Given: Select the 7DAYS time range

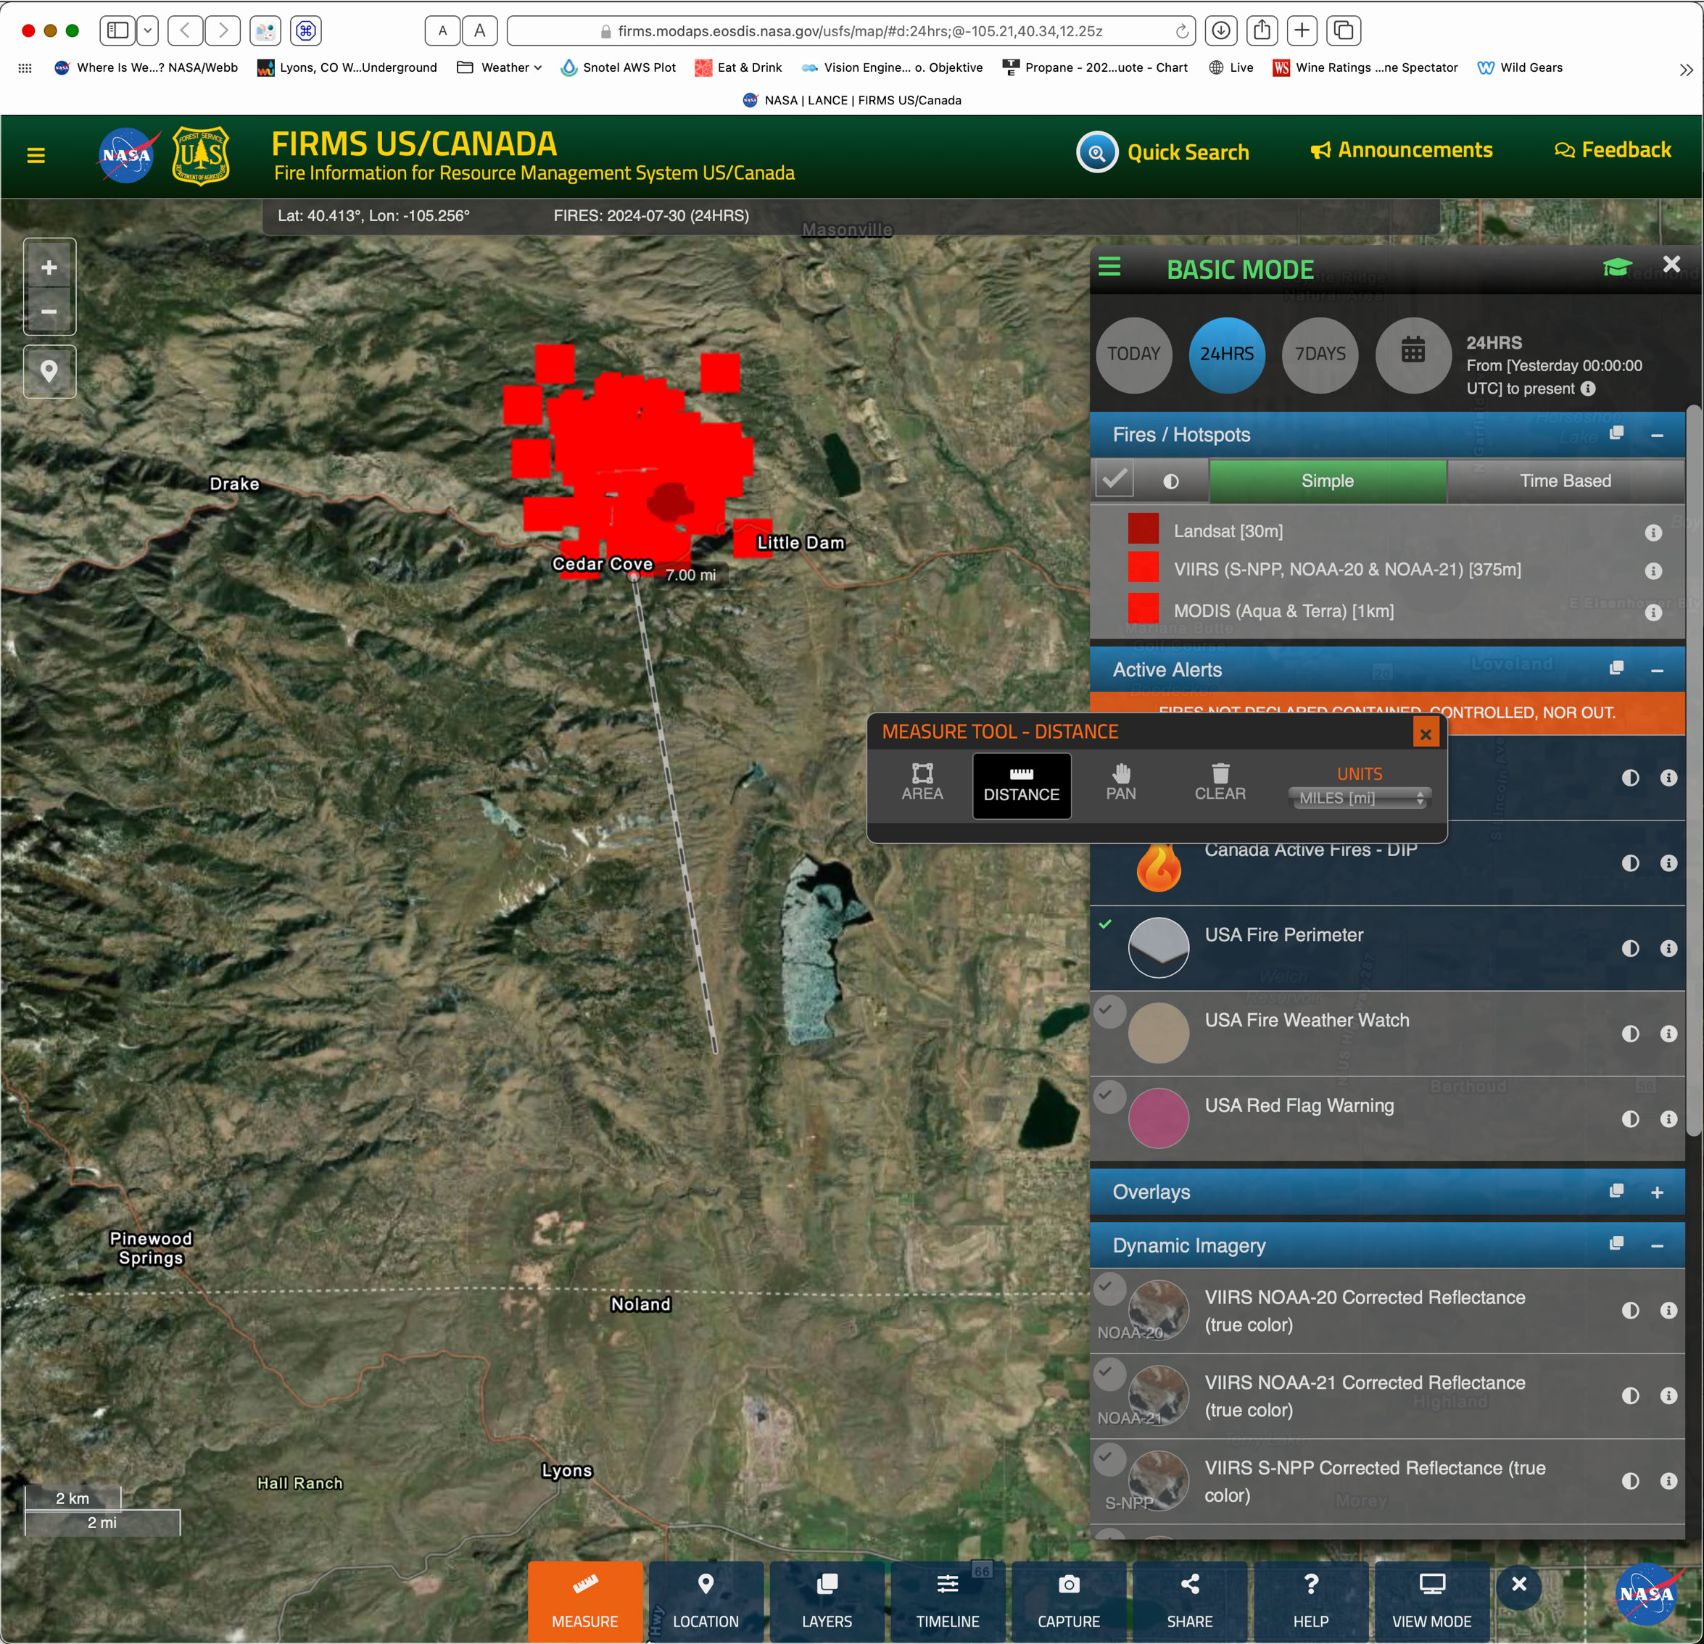Looking at the screenshot, I should 1320,354.
